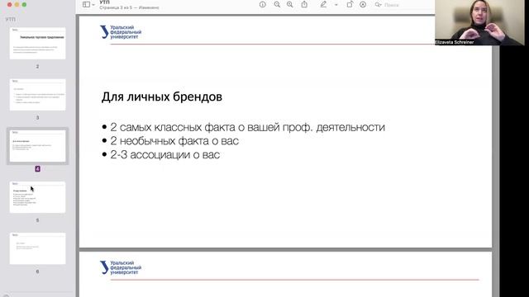Click the Elizaveta Schreiner video feed
The image size is (529, 297).
(479, 22)
